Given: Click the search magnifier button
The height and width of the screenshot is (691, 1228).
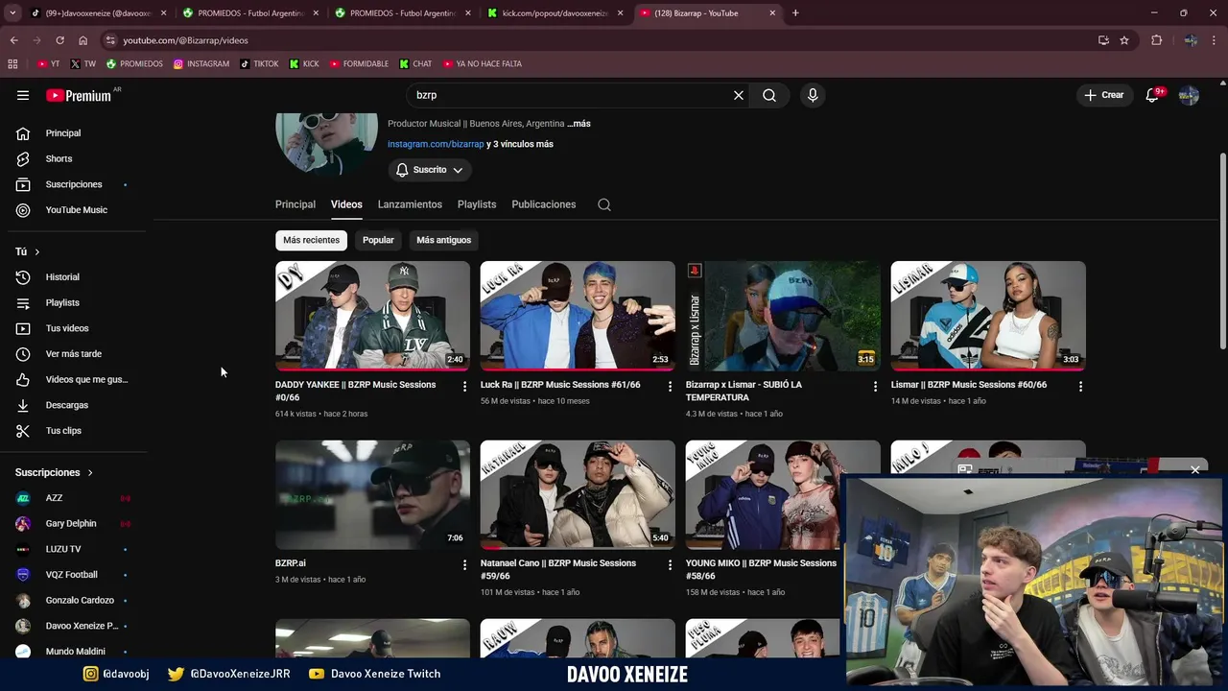Looking at the screenshot, I should point(769,95).
